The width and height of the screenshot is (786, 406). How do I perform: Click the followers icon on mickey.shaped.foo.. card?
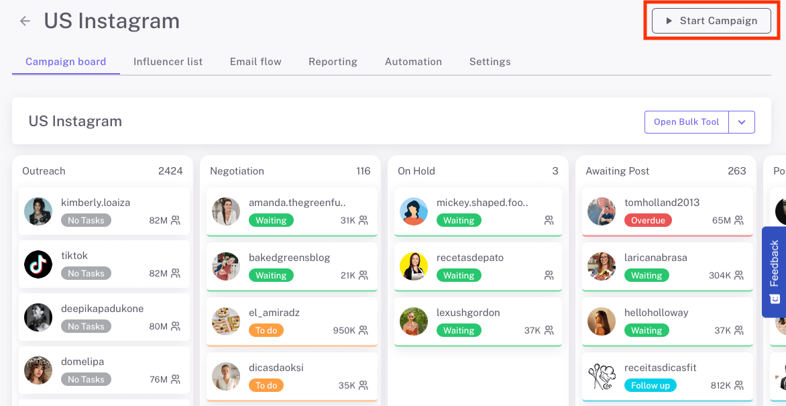click(549, 220)
